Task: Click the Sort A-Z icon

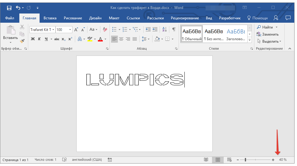Action: 164,29
